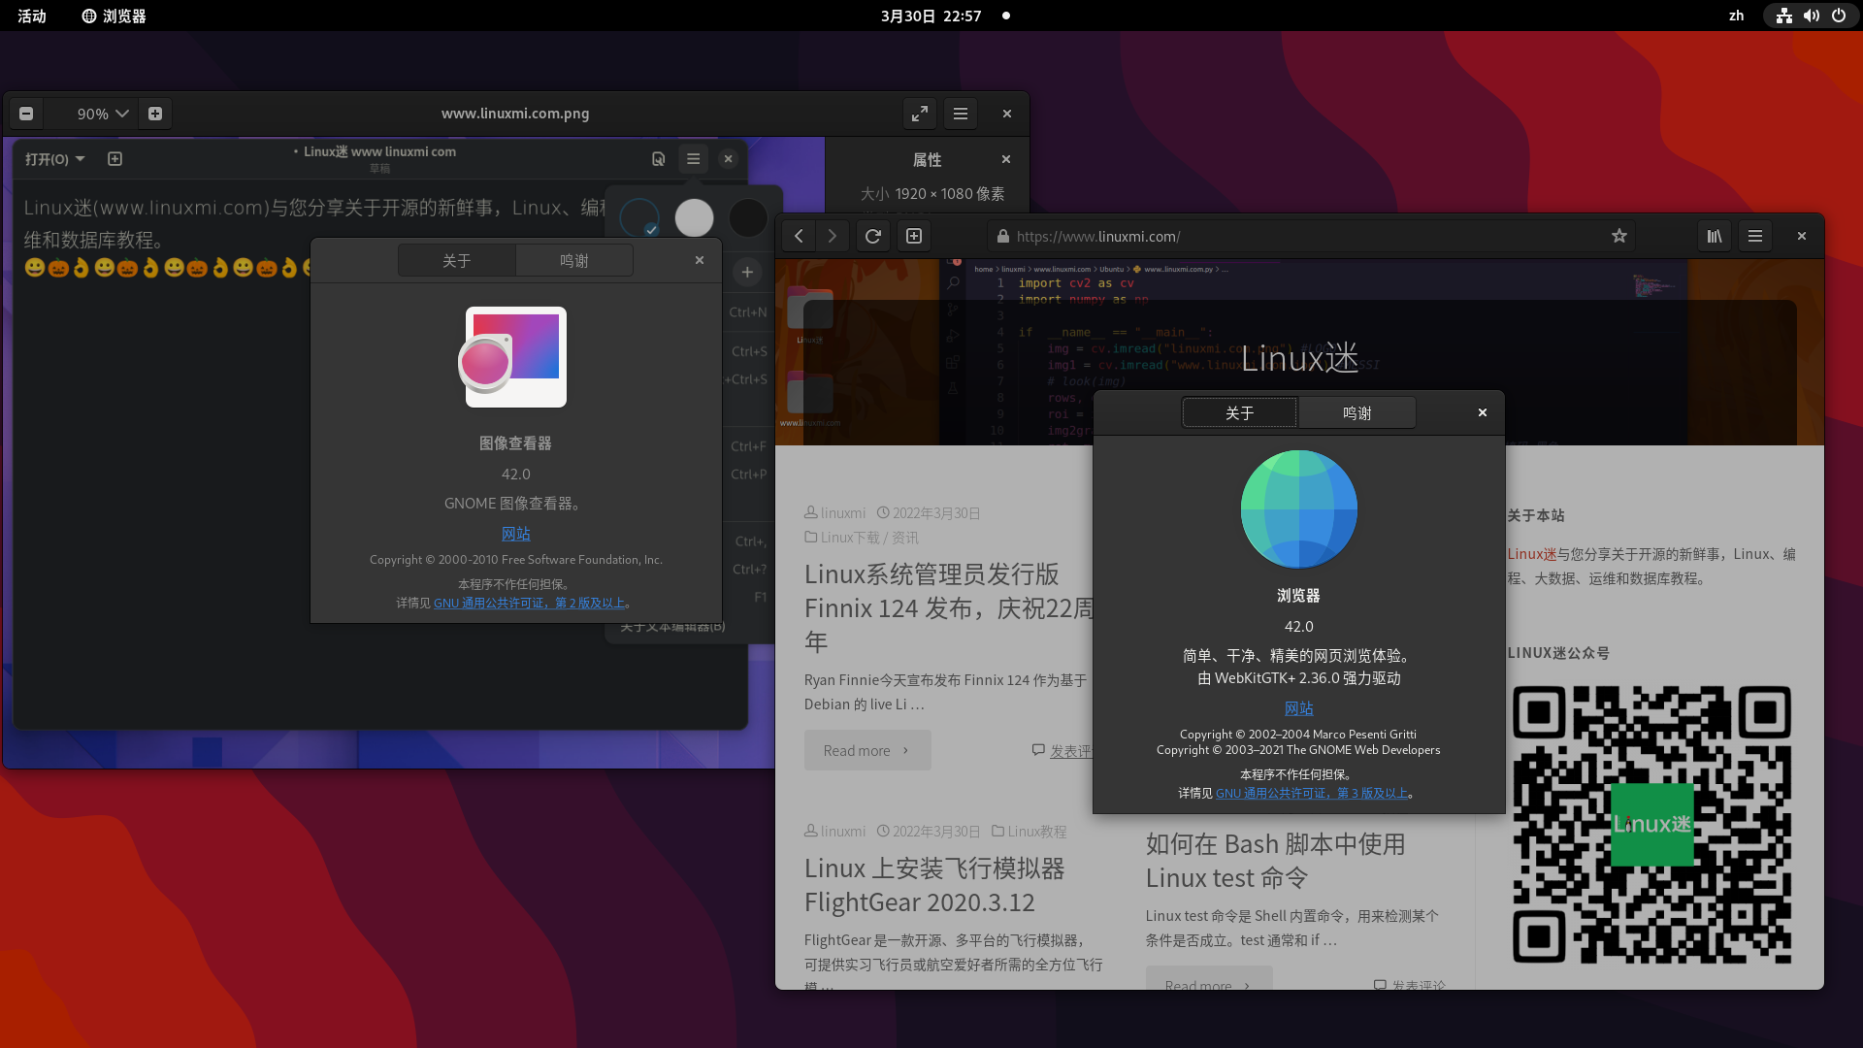Click the lock icon in browser address bar
The width and height of the screenshot is (1863, 1048).
click(1003, 236)
